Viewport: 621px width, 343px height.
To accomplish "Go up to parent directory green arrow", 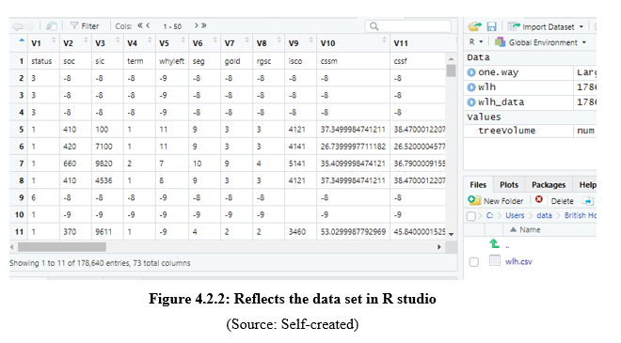I will [x=494, y=243].
